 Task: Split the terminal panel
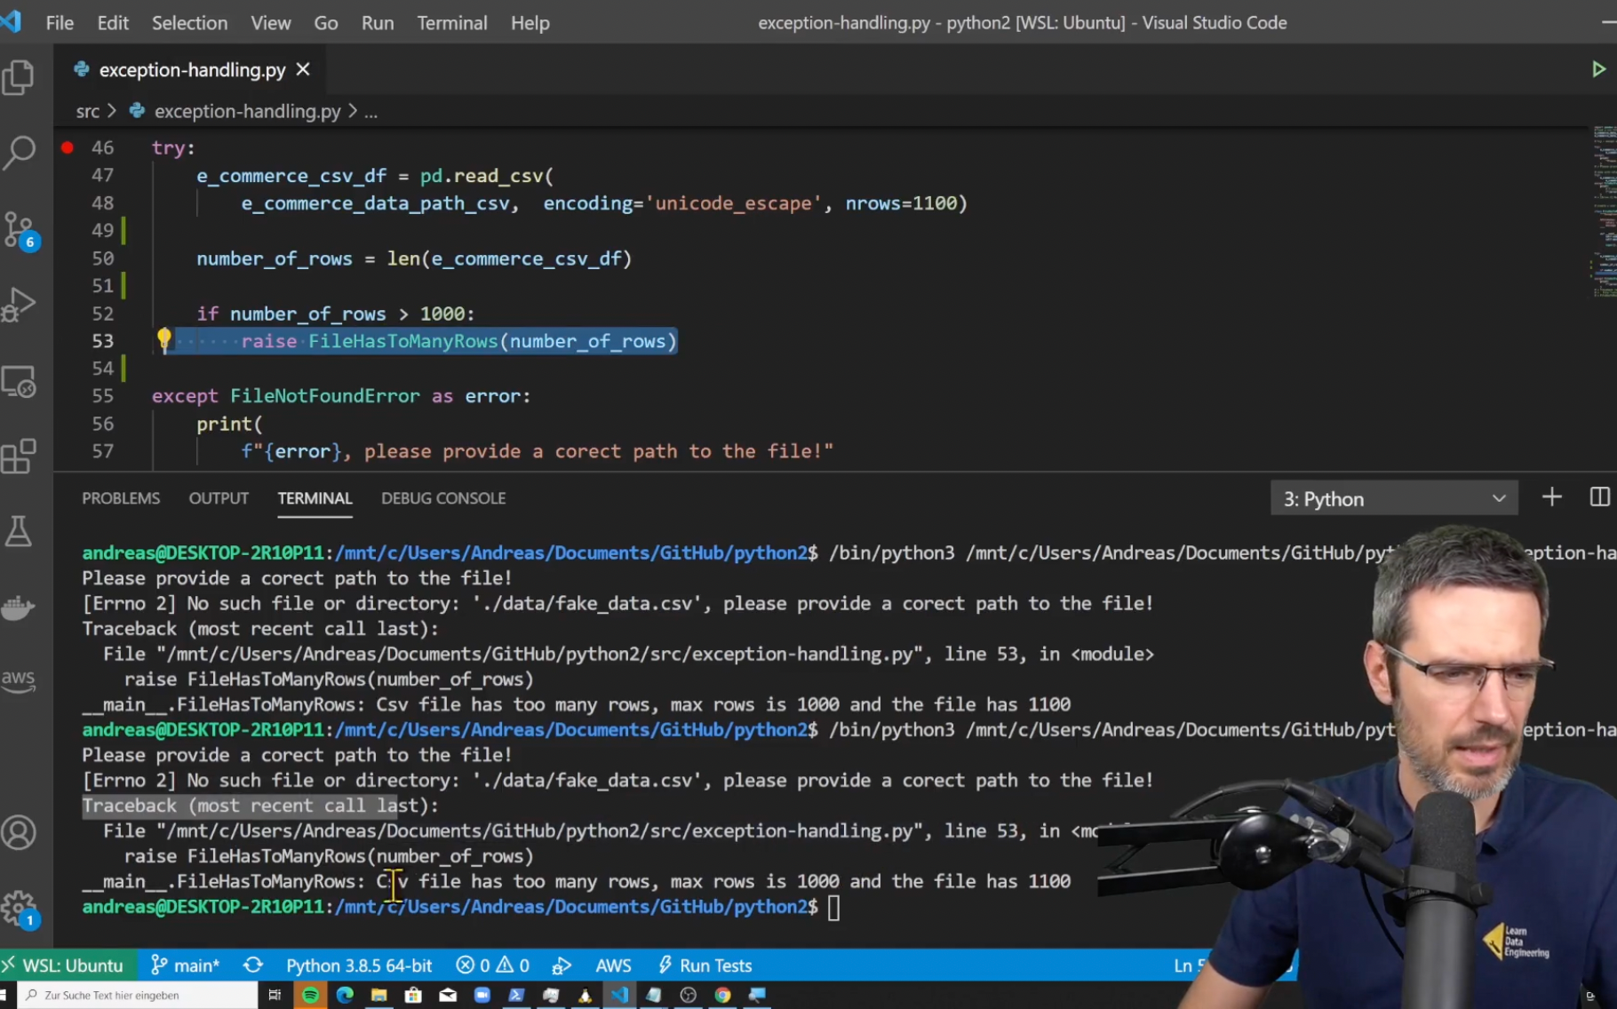[1599, 497]
